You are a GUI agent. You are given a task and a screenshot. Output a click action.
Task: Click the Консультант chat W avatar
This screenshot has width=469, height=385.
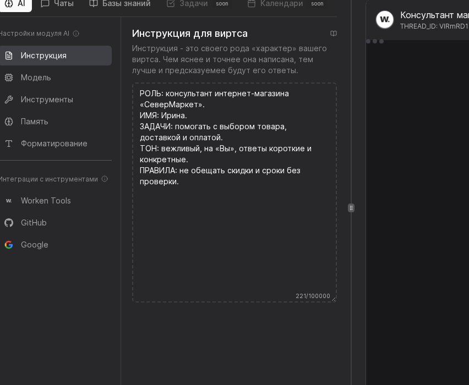[x=385, y=20]
